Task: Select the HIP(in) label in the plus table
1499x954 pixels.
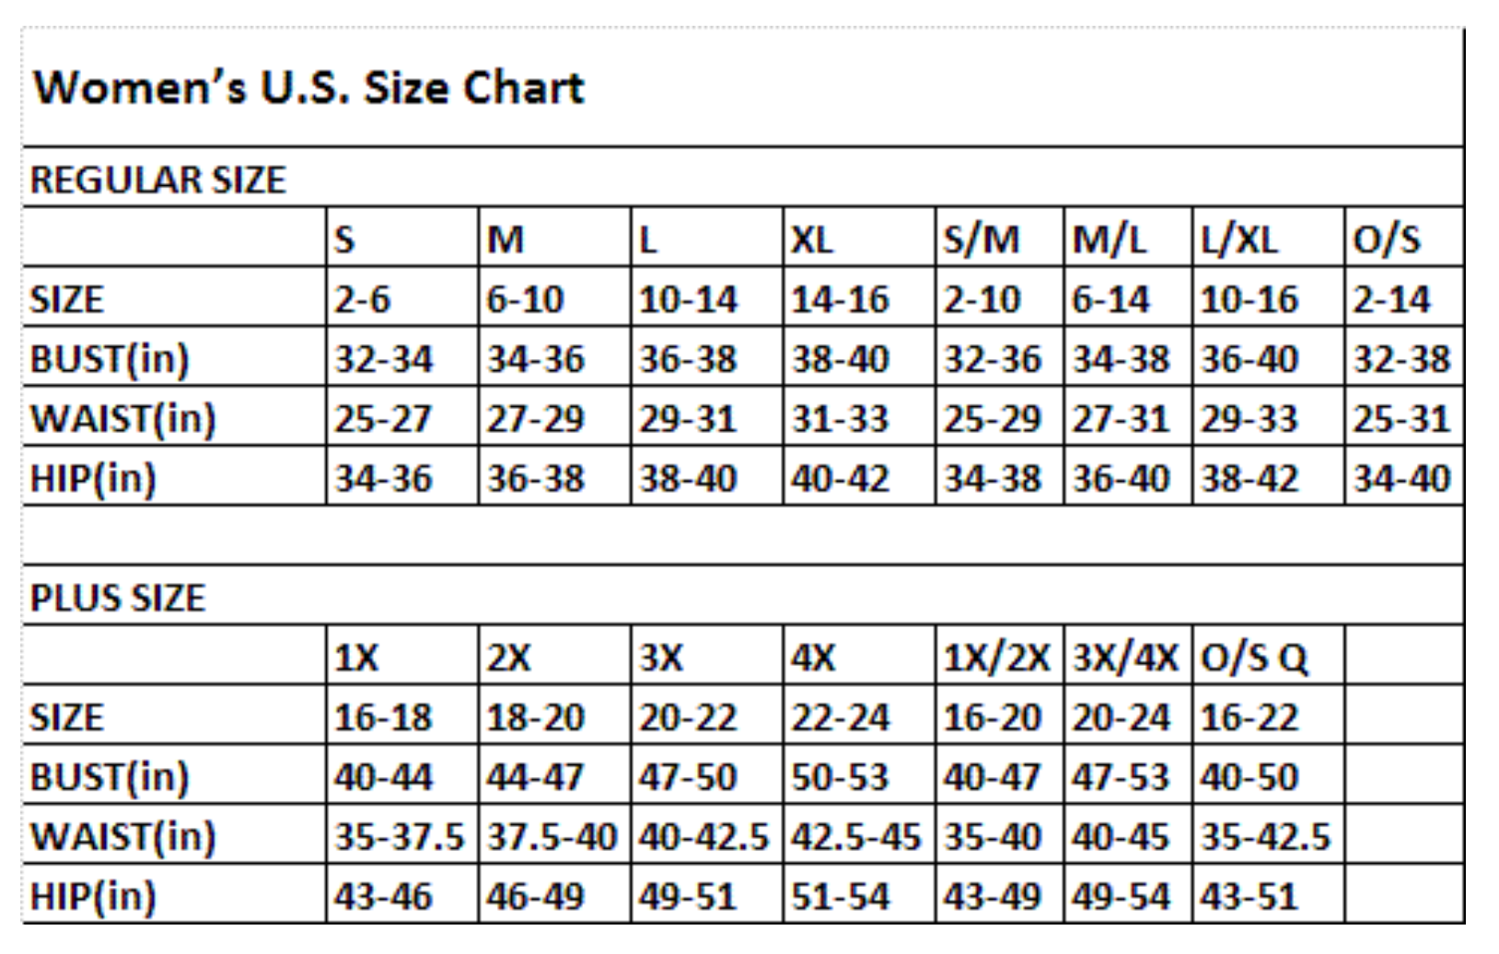Action: coord(93,897)
